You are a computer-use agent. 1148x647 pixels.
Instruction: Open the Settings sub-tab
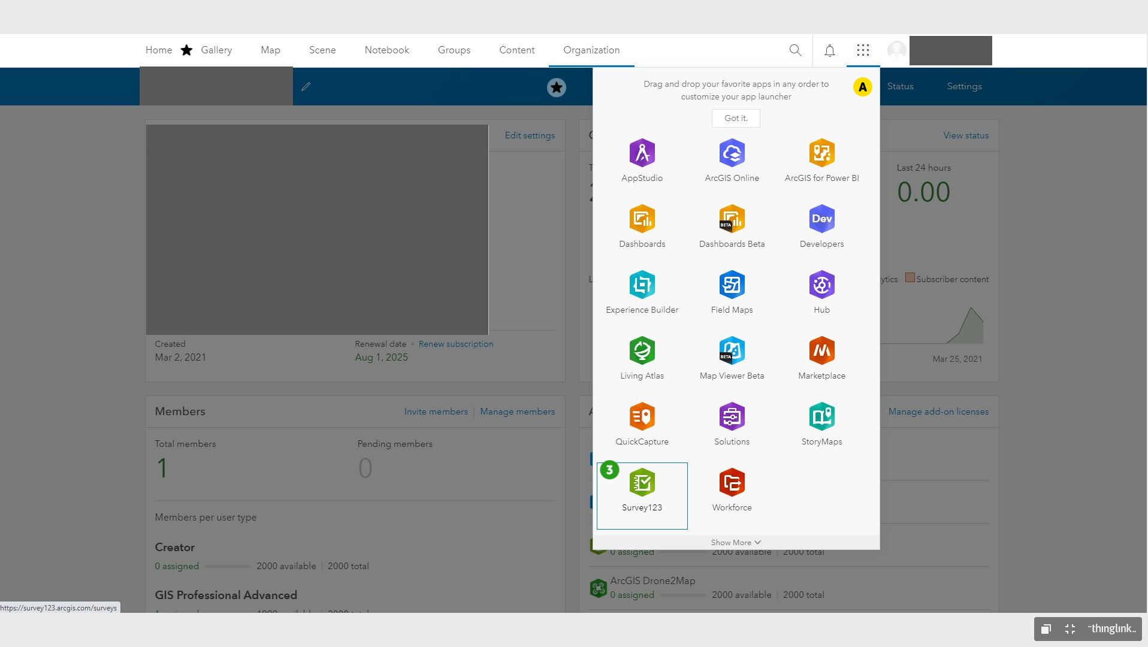pos(964,86)
